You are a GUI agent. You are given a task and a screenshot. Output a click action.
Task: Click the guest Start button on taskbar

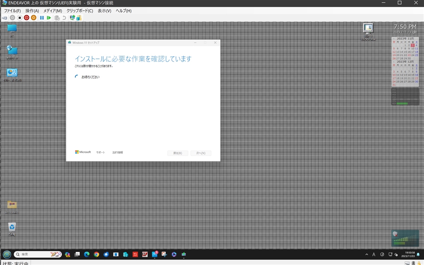tap(7, 254)
